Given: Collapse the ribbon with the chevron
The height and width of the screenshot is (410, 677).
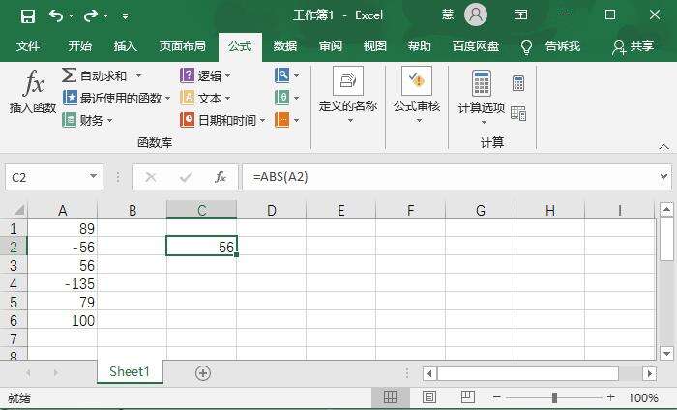Looking at the screenshot, I should pos(664,147).
